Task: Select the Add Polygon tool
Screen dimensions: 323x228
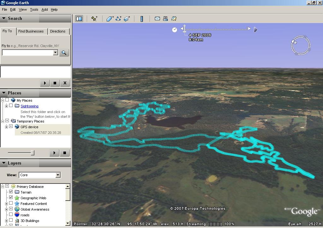Action: [110, 19]
